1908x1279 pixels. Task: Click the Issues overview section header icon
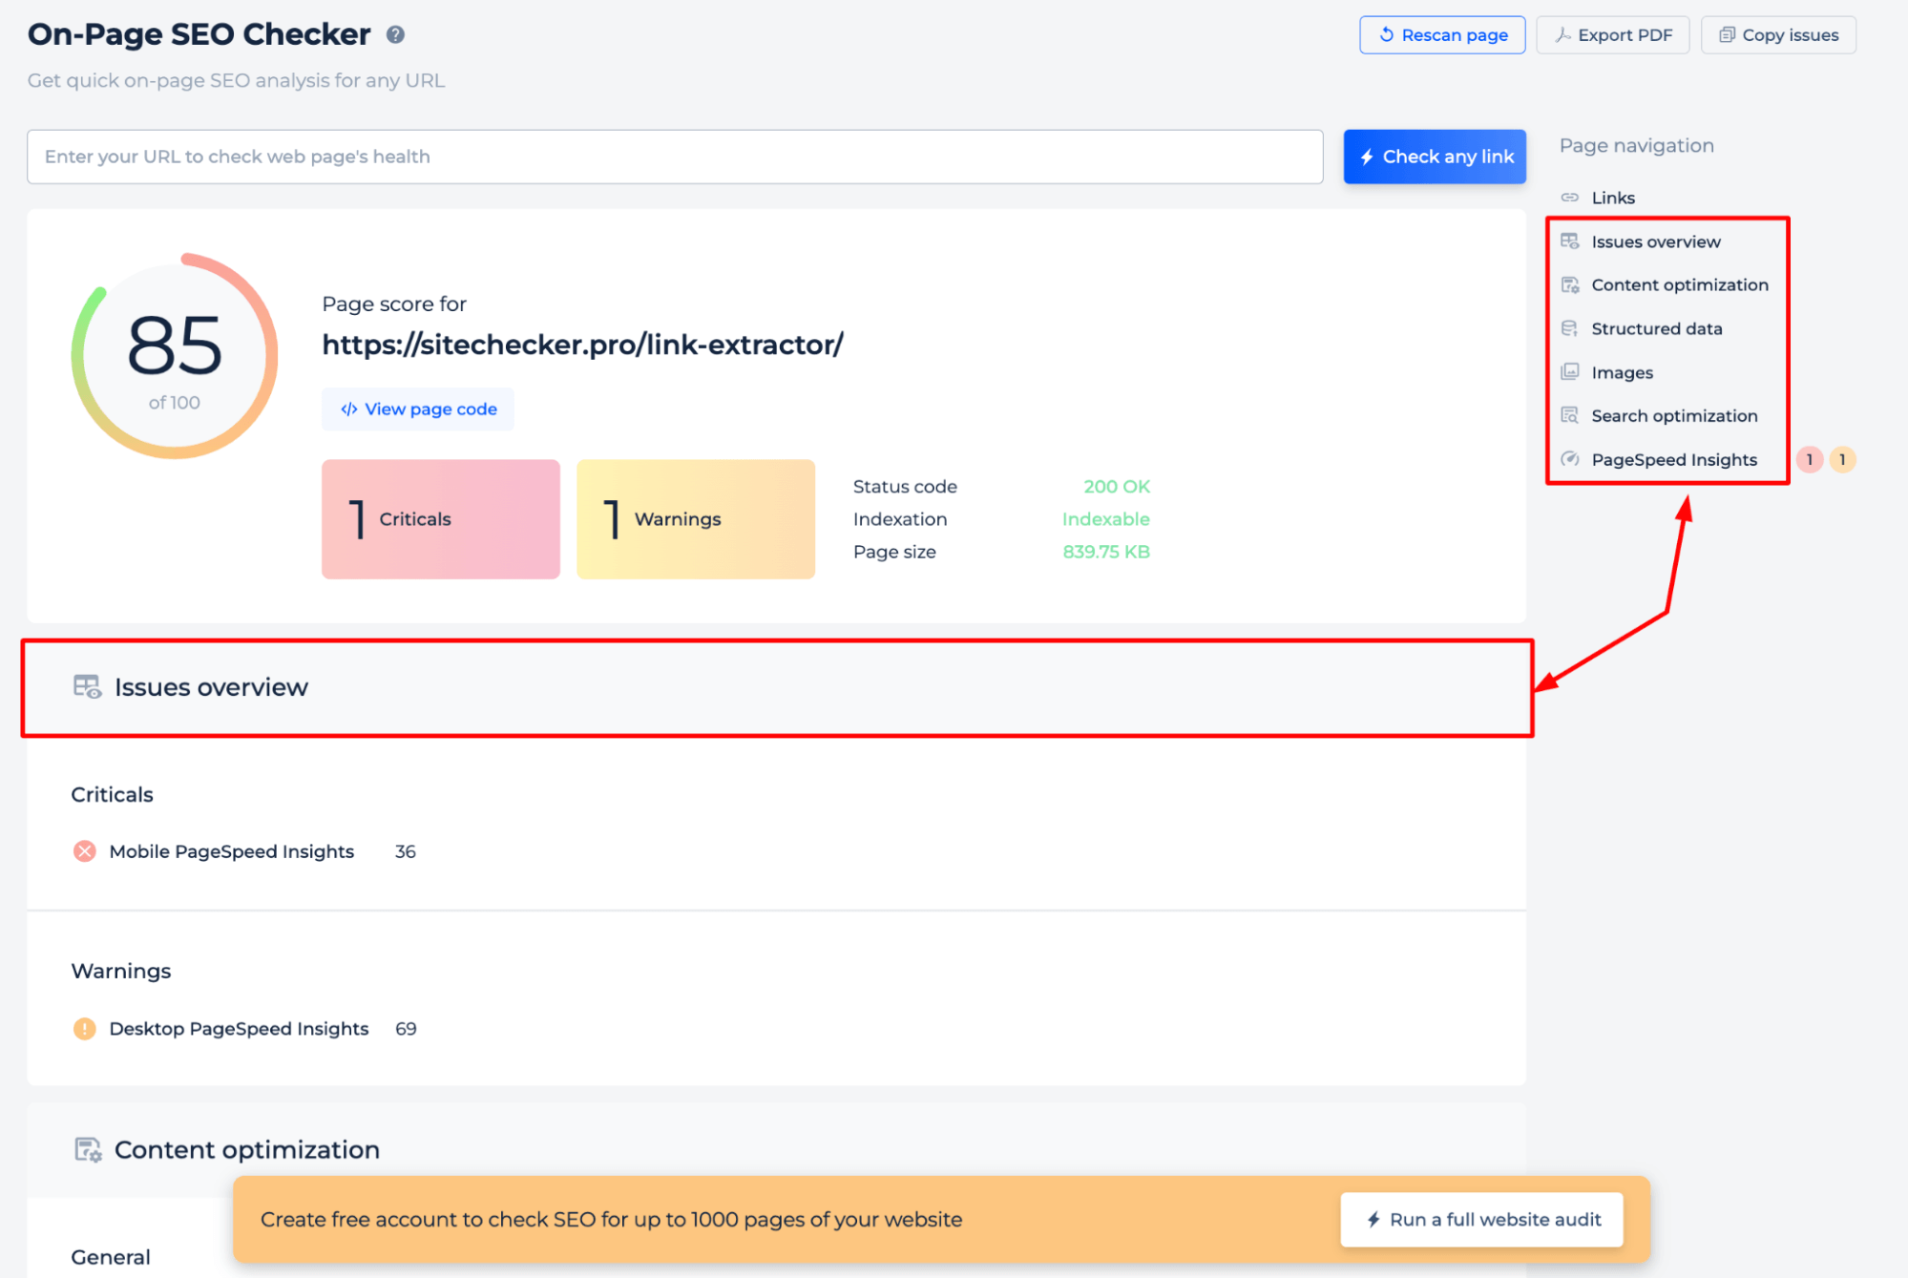tap(87, 687)
